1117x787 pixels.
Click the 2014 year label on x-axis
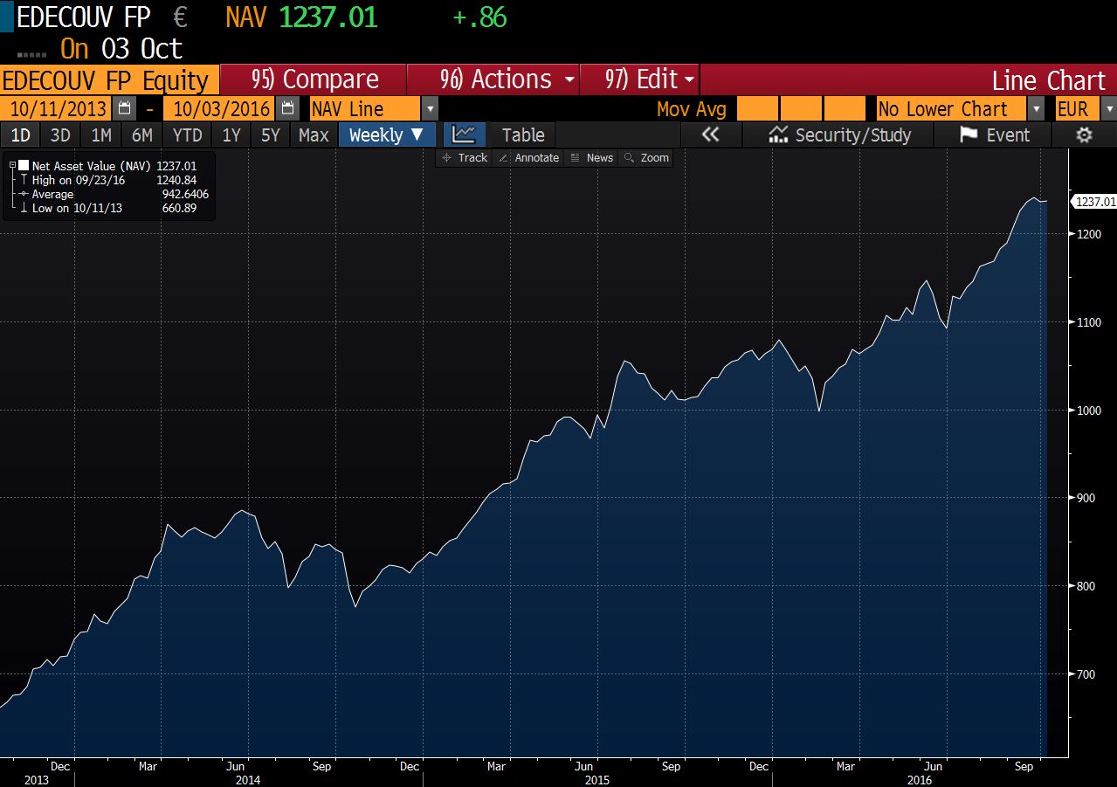point(248,780)
